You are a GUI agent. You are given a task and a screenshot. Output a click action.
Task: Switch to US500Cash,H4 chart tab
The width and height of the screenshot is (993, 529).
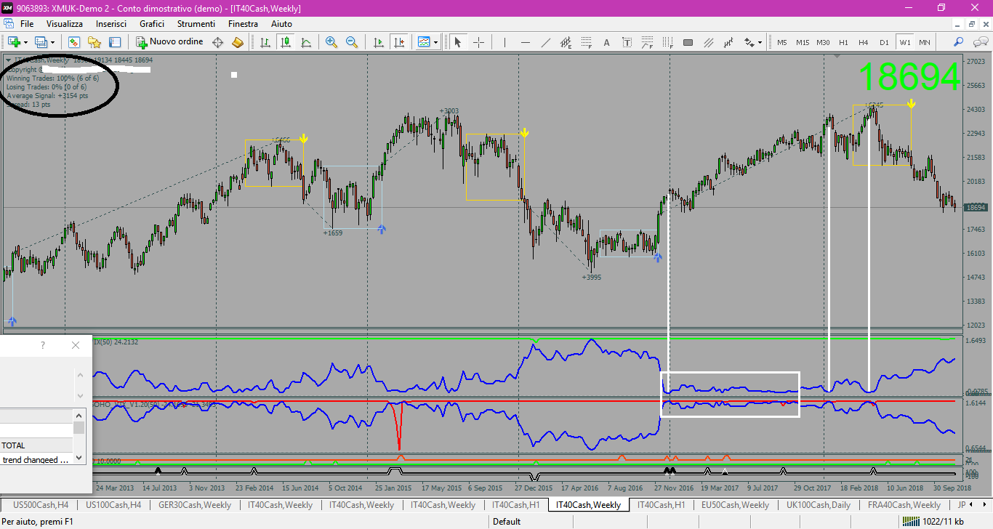click(x=41, y=505)
